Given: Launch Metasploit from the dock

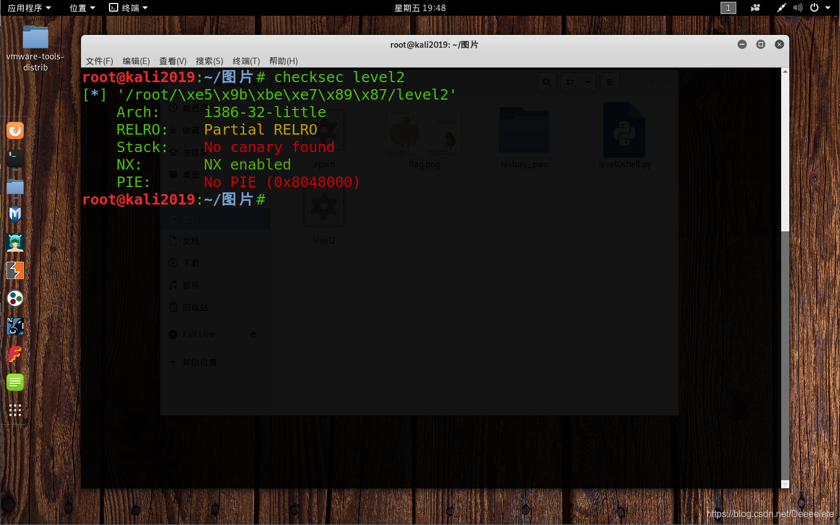Looking at the screenshot, I should [x=15, y=214].
